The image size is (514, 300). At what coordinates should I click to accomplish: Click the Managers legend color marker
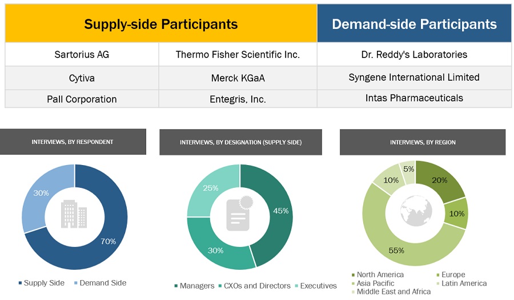[x=176, y=286]
